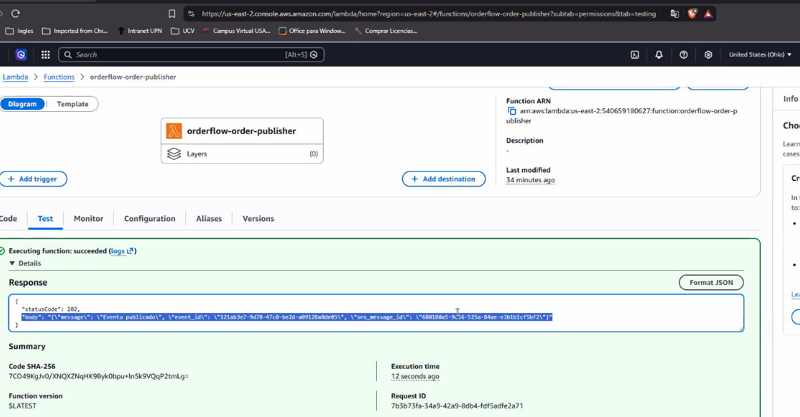Launch AWS CloudShell terminal icon

635,54
